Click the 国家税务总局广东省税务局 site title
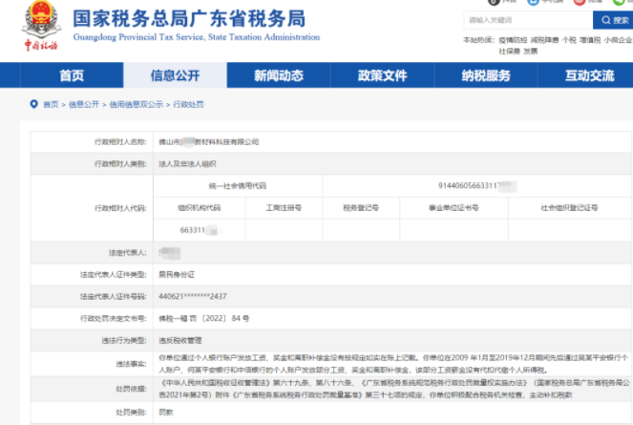The image size is (633, 425). coord(189,18)
